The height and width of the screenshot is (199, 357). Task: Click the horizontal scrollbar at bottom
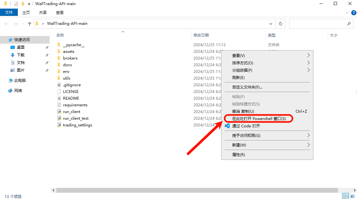pos(197,190)
